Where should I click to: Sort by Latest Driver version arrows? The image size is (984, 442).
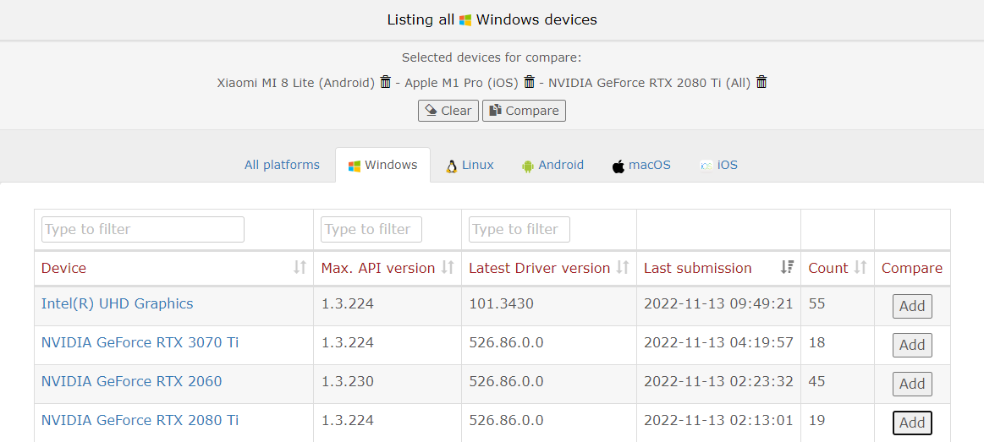(x=622, y=268)
